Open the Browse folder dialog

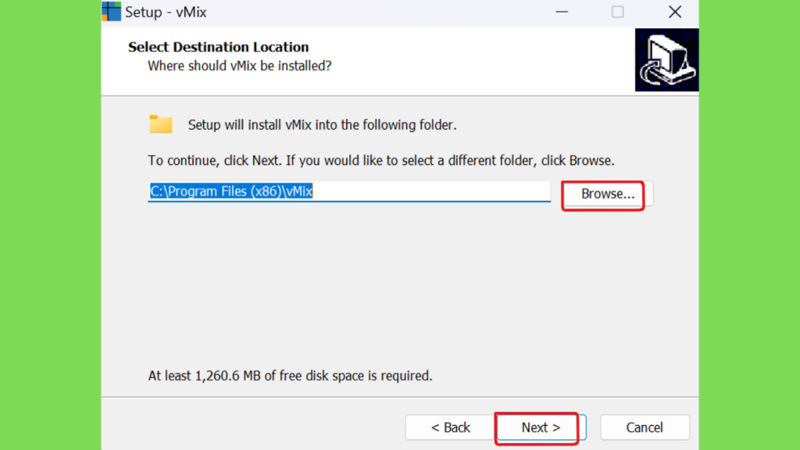click(x=608, y=194)
